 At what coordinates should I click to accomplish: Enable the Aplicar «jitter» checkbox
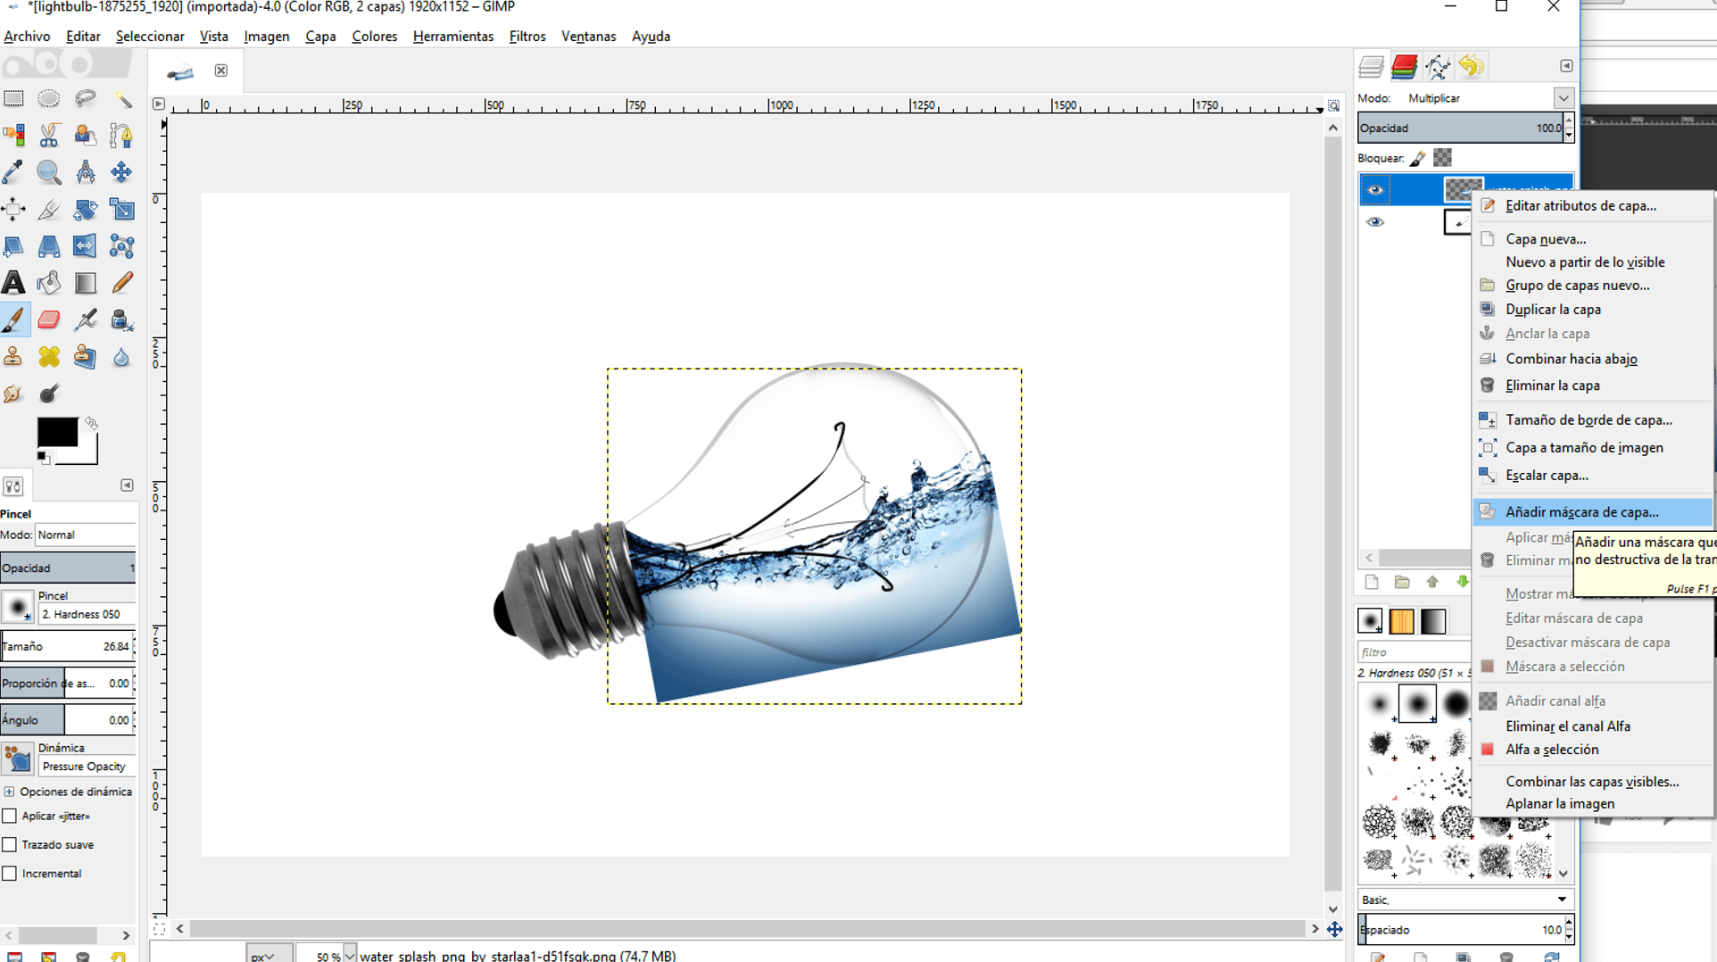[x=10, y=816]
